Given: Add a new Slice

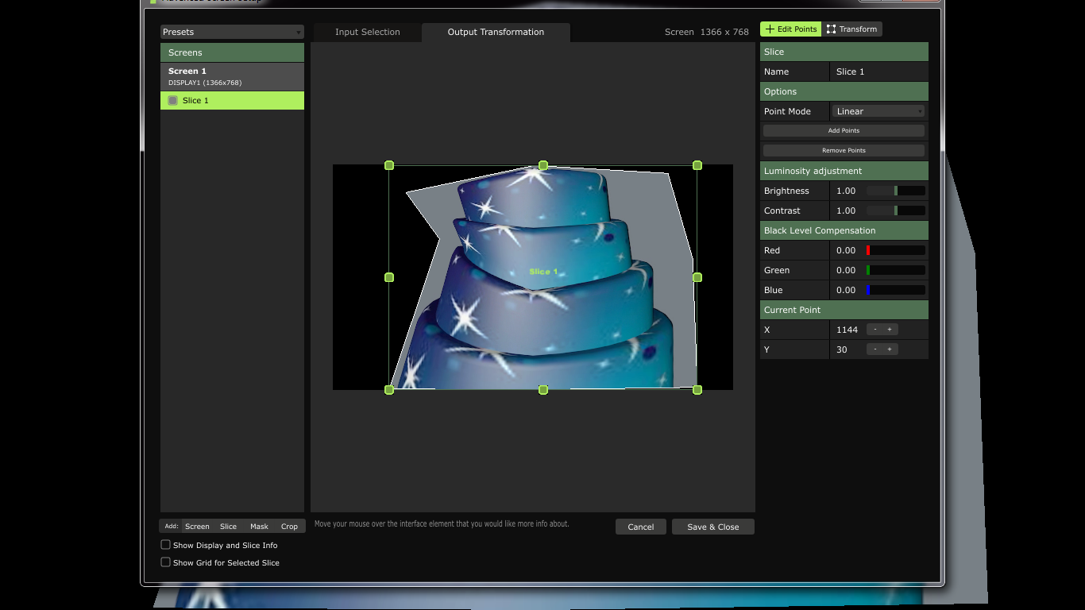Looking at the screenshot, I should (x=228, y=526).
